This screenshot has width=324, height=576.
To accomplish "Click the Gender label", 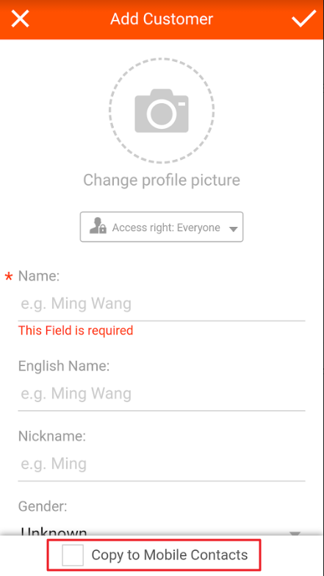I will [x=43, y=507].
